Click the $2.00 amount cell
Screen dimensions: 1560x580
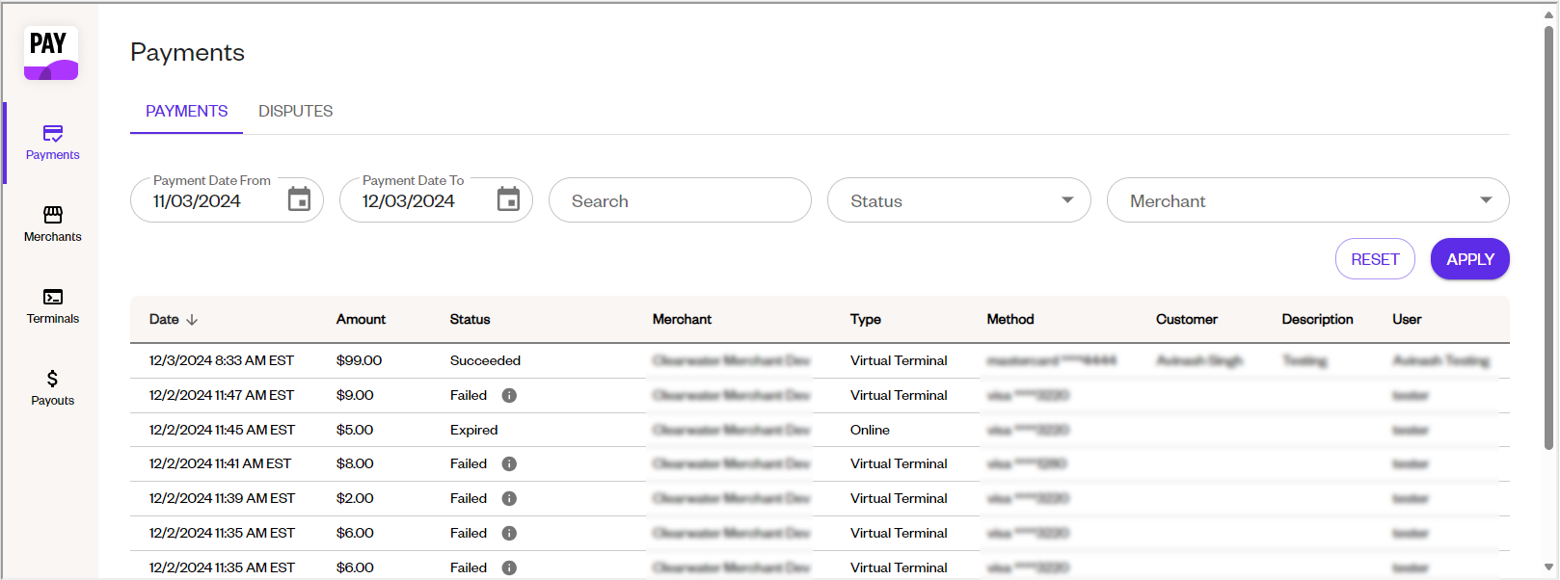point(355,498)
